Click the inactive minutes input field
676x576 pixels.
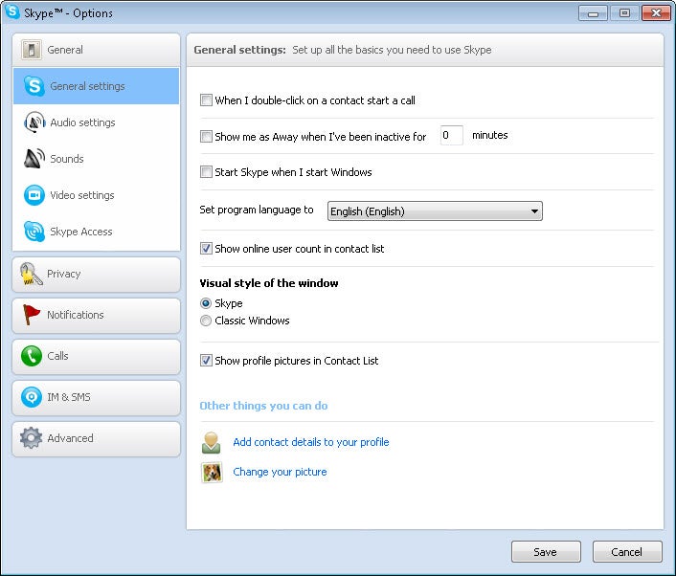coord(451,136)
